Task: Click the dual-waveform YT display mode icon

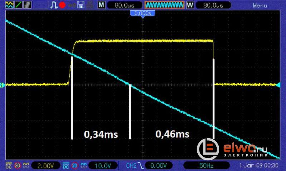Action: [9, 5]
